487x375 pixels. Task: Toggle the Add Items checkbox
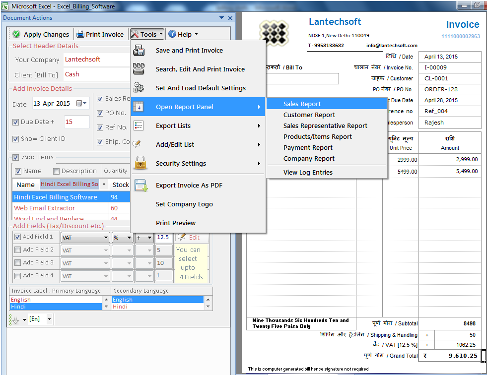pos(15,157)
